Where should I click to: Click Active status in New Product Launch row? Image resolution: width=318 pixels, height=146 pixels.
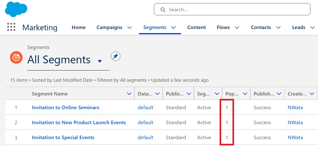click(x=204, y=122)
